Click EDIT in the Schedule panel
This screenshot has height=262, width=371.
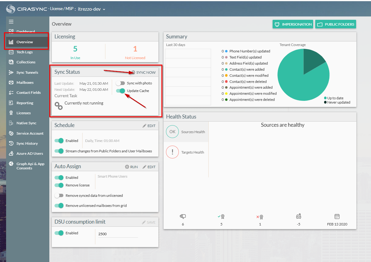(x=149, y=126)
